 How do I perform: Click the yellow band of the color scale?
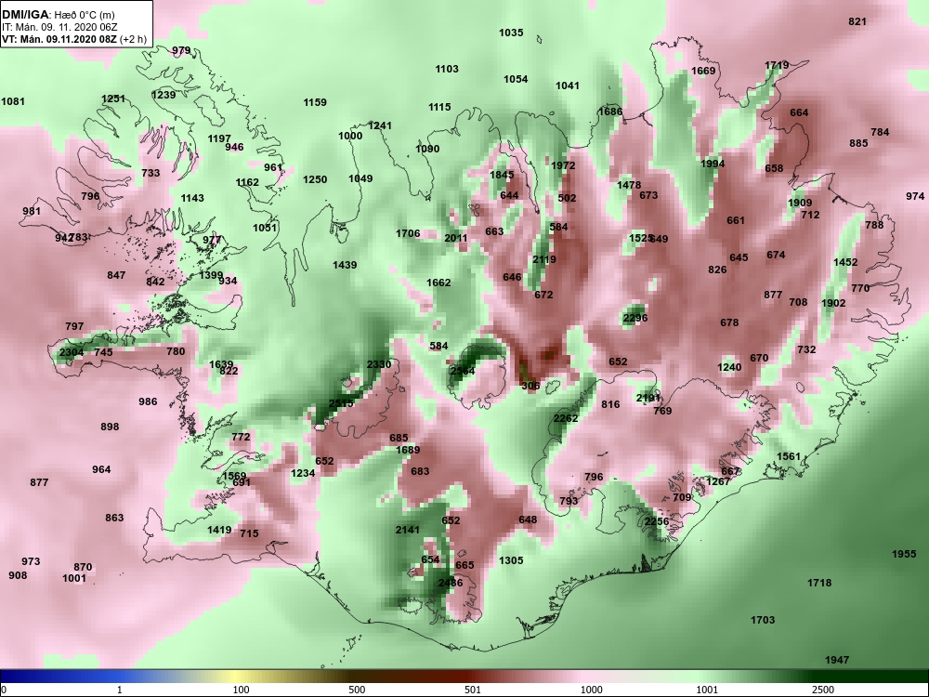click(234, 677)
